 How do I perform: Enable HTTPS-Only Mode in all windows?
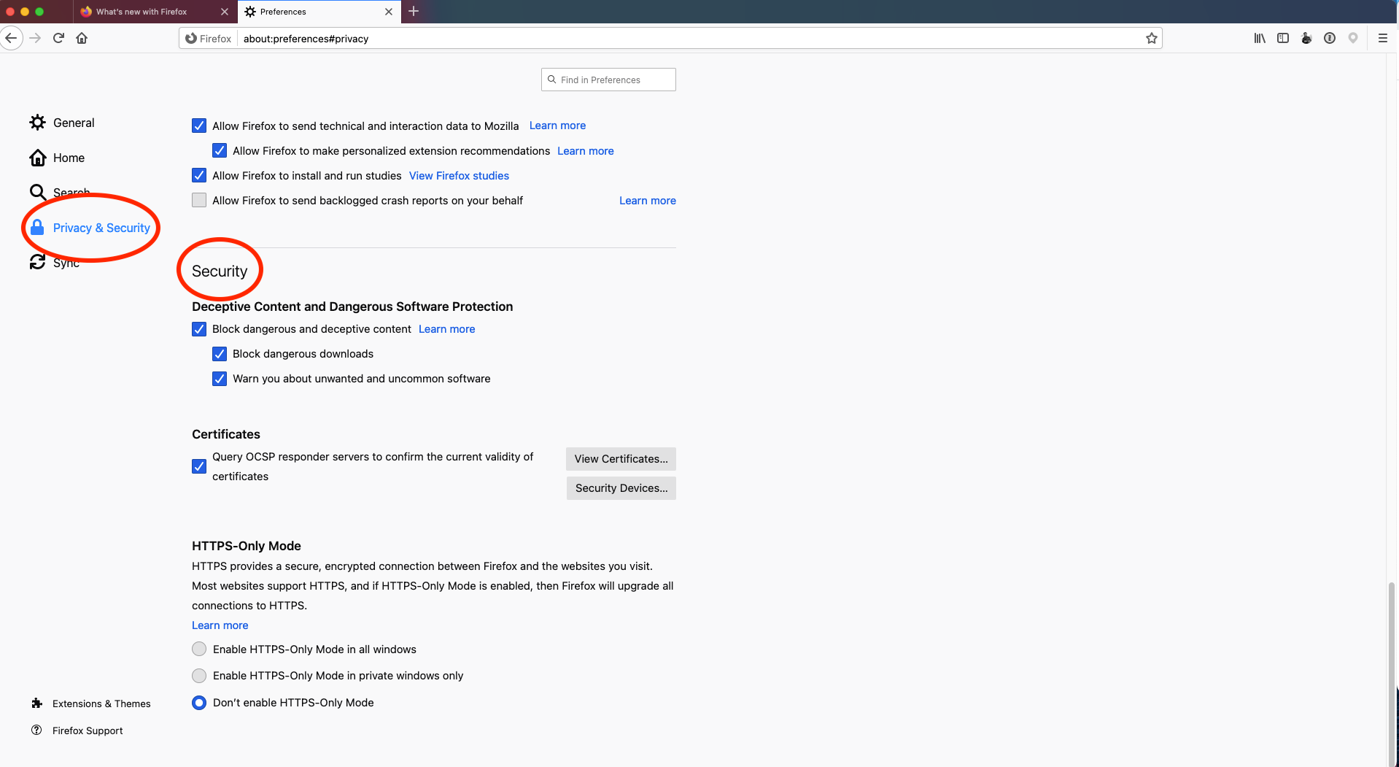click(x=199, y=649)
